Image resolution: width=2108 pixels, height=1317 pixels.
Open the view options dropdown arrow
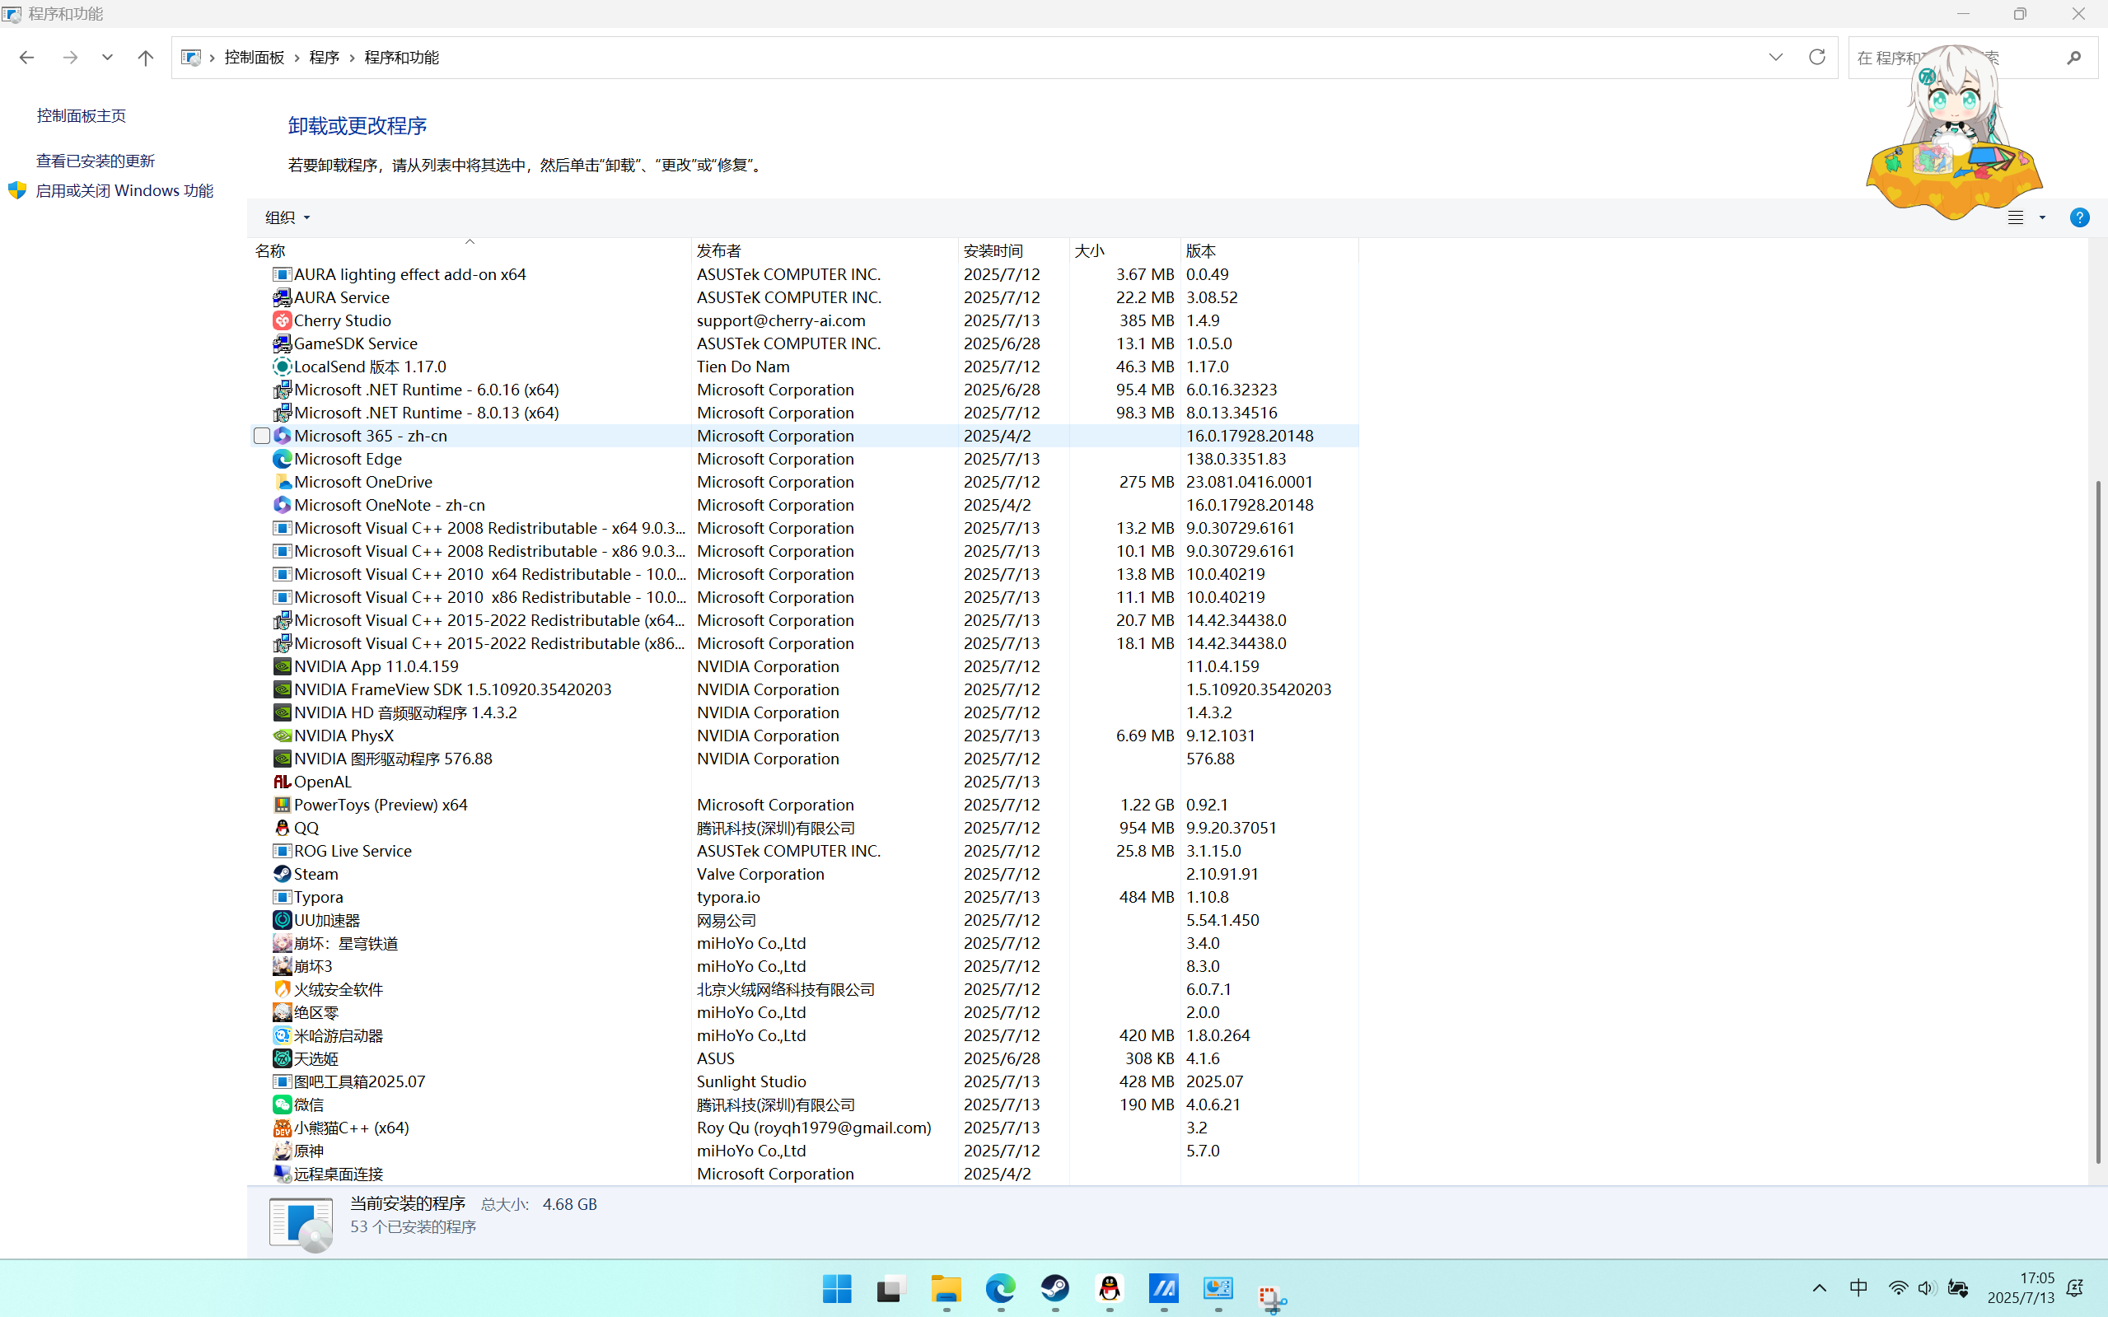click(x=2043, y=217)
